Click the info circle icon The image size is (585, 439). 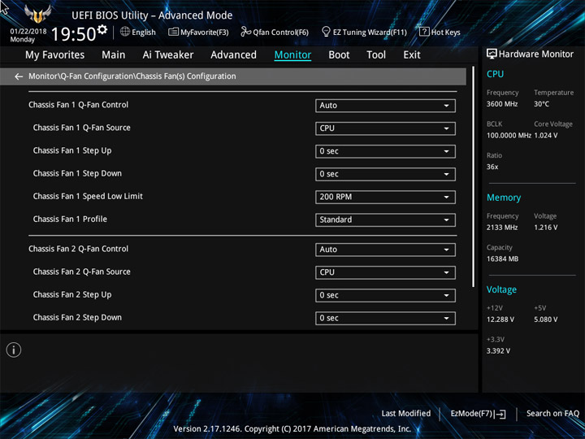tap(14, 350)
